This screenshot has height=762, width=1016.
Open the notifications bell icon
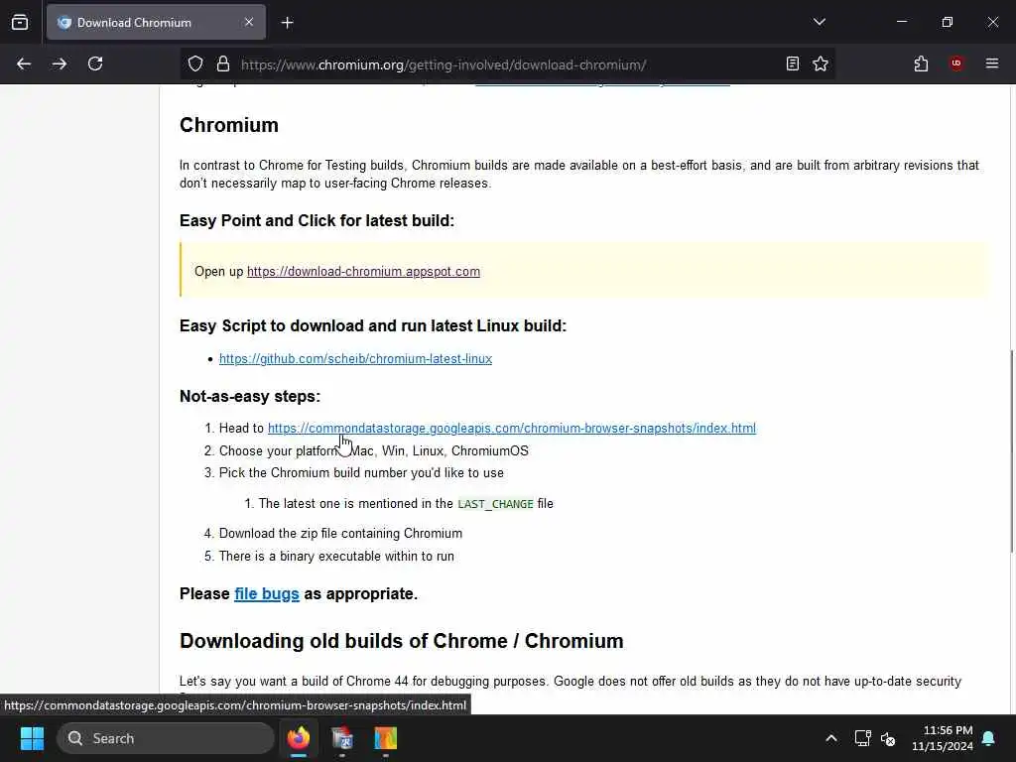989,738
